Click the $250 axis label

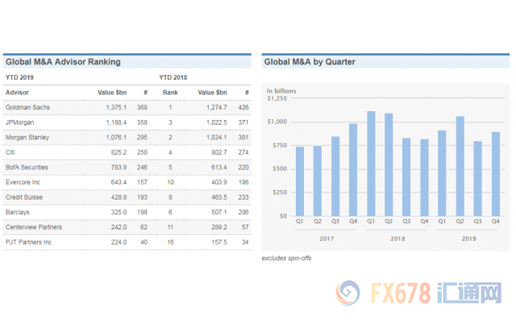(280, 192)
